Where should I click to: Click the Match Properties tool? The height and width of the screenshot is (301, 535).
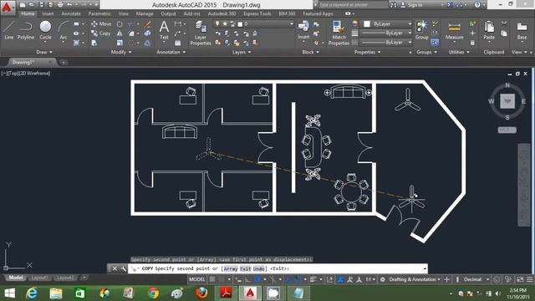(x=339, y=33)
